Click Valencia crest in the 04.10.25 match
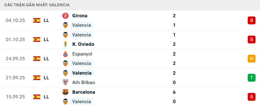260x106 pixels. coord(65,25)
